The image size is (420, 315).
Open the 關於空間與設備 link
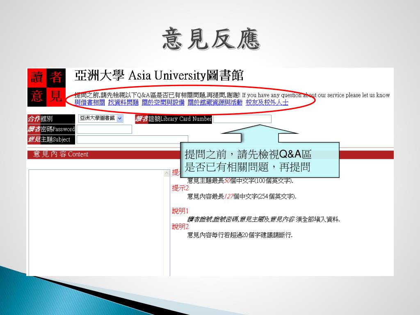[x=163, y=102]
